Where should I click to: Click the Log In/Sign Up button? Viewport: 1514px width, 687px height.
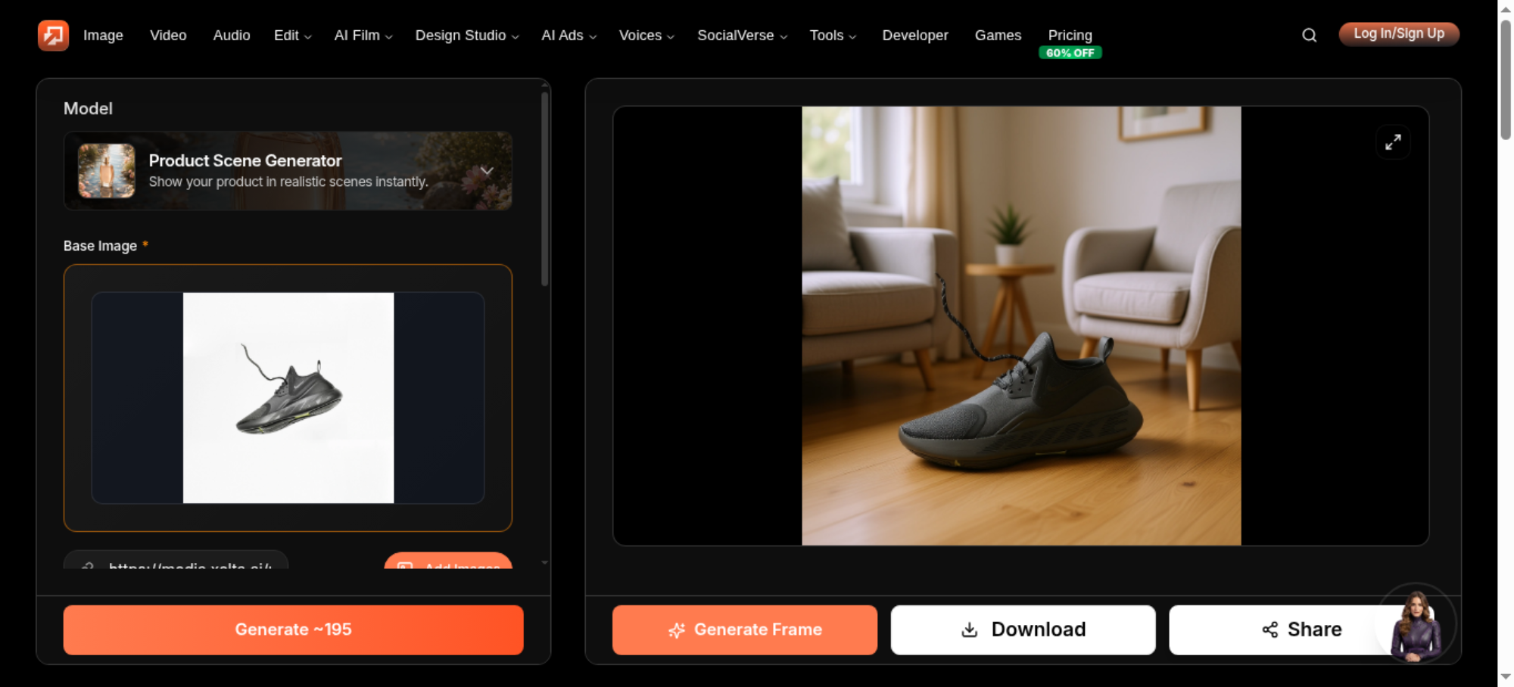1399,34
